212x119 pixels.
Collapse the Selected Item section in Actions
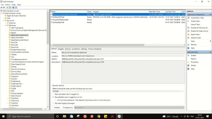click(x=210, y=52)
